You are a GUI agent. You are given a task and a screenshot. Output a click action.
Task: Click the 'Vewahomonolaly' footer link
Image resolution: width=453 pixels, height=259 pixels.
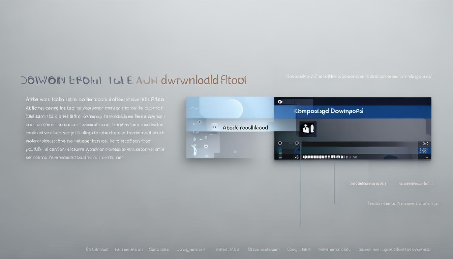click(x=334, y=250)
